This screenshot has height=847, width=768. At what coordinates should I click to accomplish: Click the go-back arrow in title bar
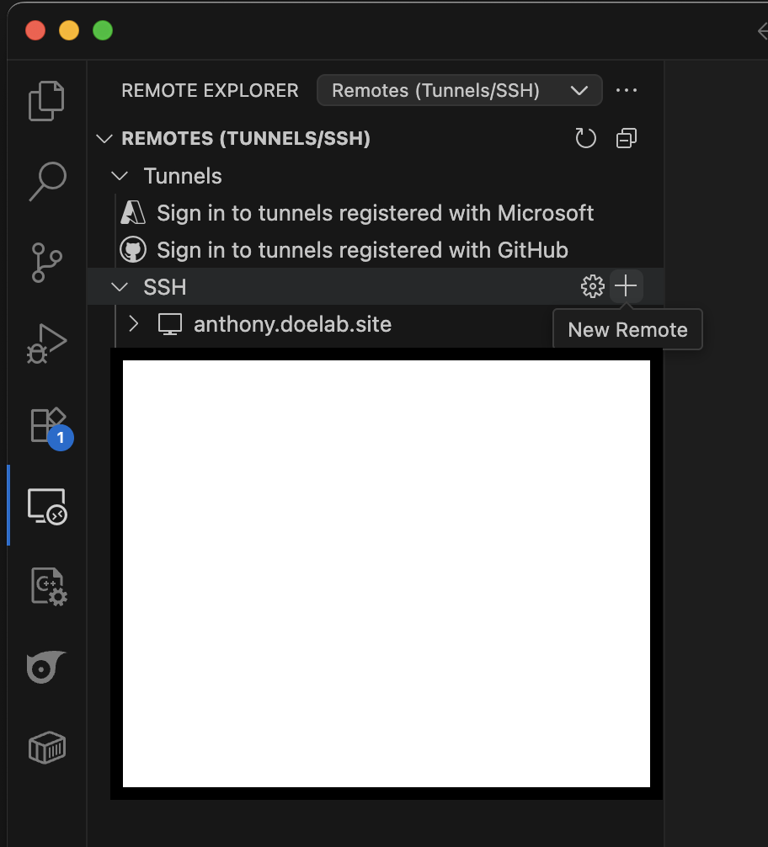763,31
